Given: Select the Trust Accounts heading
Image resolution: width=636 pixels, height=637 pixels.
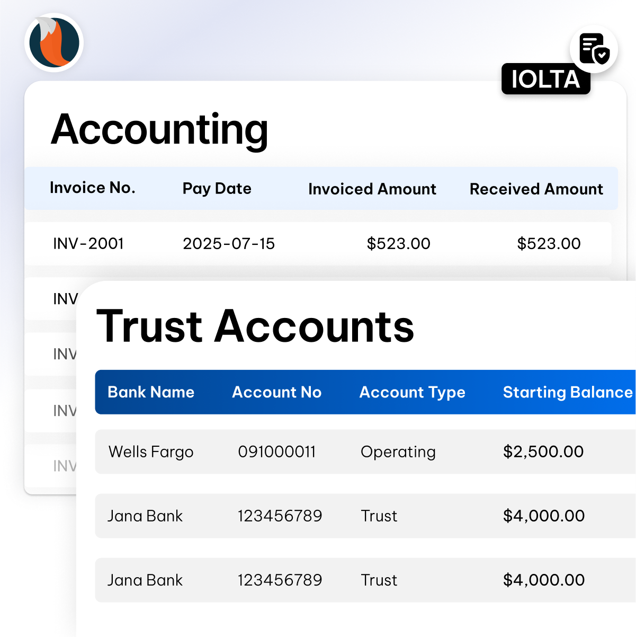Looking at the screenshot, I should (256, 326).
